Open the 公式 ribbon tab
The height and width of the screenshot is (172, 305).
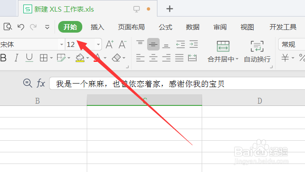[165, 27]
